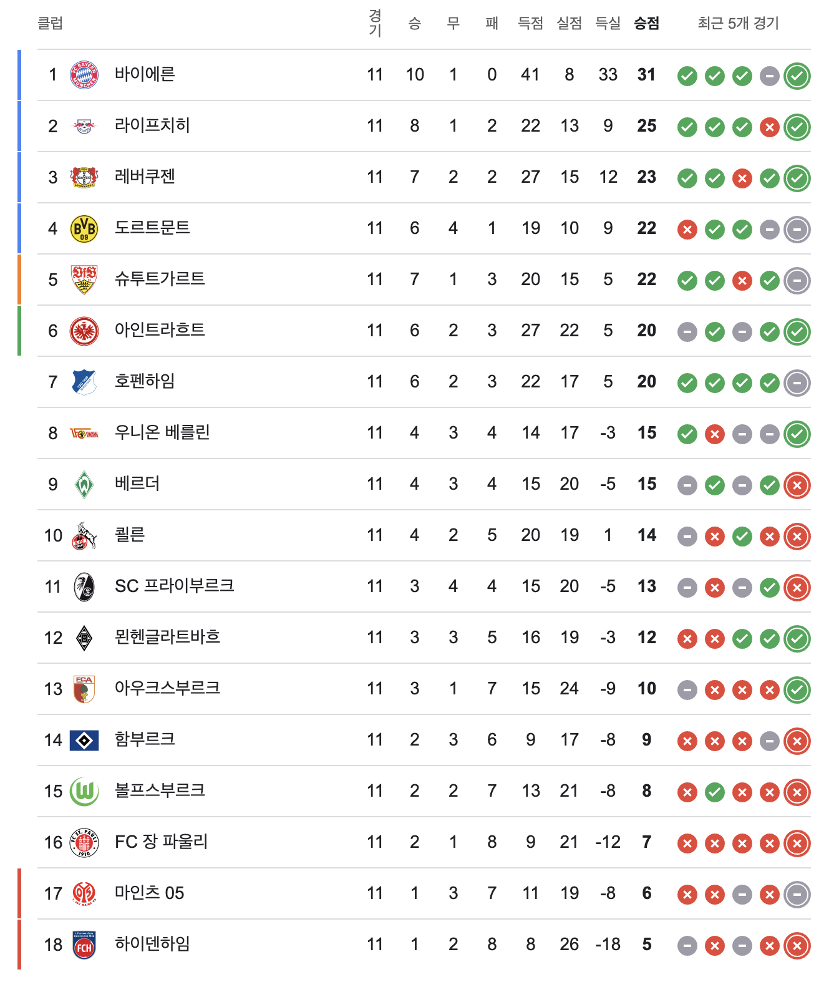Click the FC Heidenheim FCH crest

84,945
